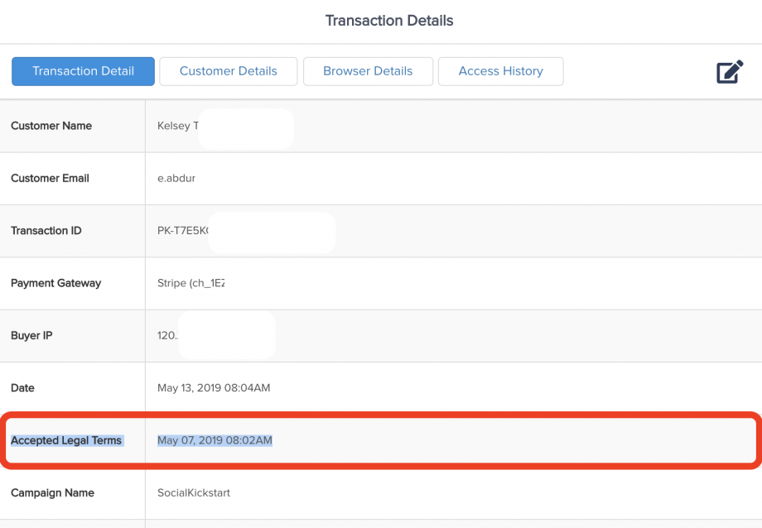762x528 pixels.
Task: Select the May 07, 2019 08:02AM timestamp
Action: coord(215,440)
